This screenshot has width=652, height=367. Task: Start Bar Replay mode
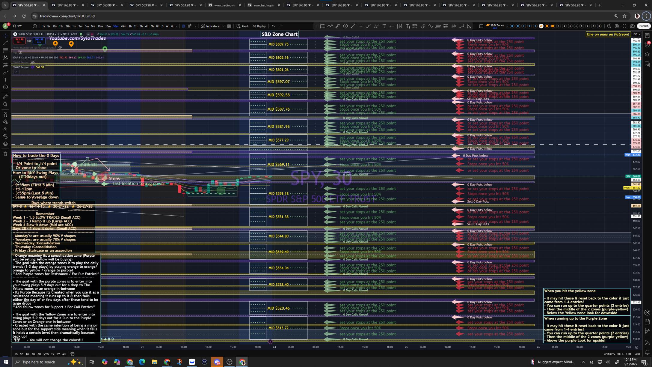point(259,26)
